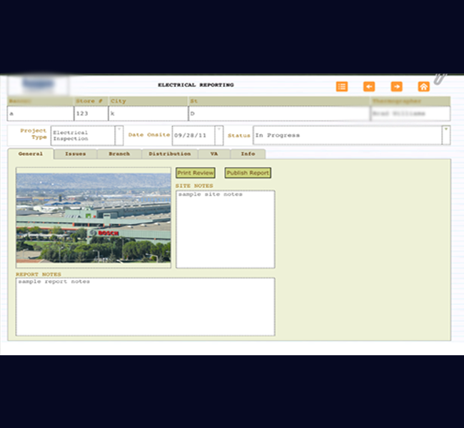The image size is (464, 428).
Task: Click inside the Report Notes text area
Action: tap(145, 307)
